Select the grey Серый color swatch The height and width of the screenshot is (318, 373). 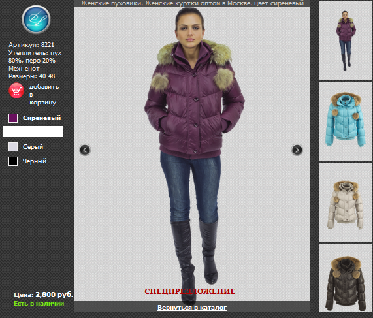[x=13, y=147]
